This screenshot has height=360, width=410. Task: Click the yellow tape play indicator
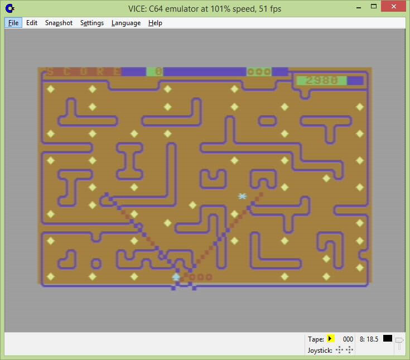tap(330, 339)
